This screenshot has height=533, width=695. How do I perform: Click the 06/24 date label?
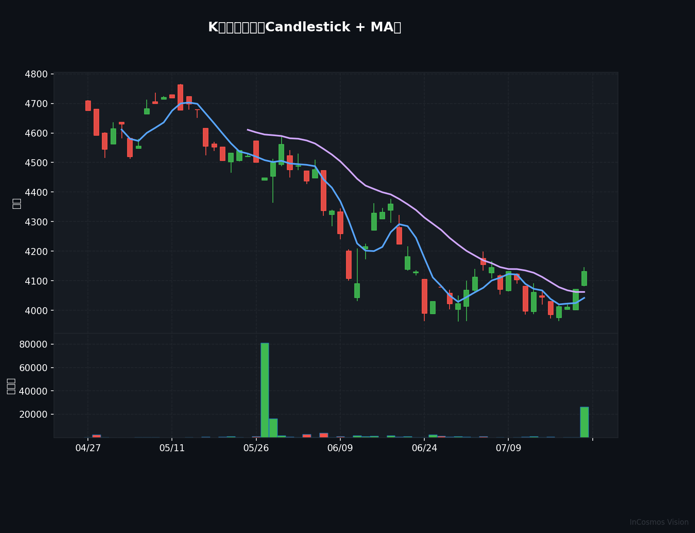pos(424,448)
